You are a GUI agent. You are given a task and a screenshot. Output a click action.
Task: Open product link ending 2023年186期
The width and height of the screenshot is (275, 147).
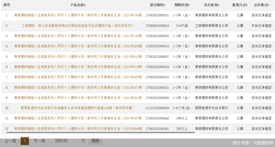click(78, 15)
